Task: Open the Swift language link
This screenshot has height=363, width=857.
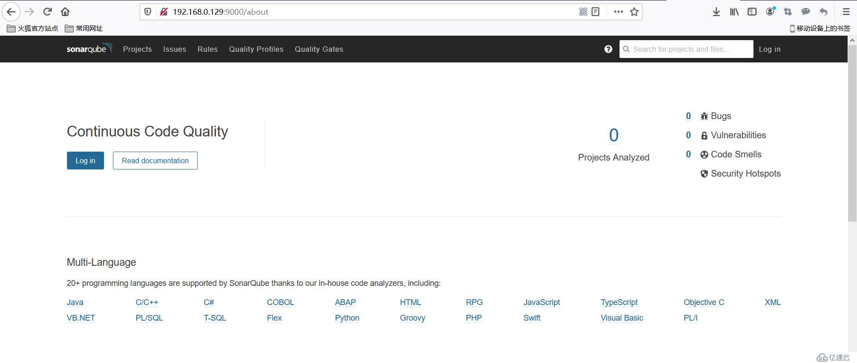Action: click(x=532, y=318)
